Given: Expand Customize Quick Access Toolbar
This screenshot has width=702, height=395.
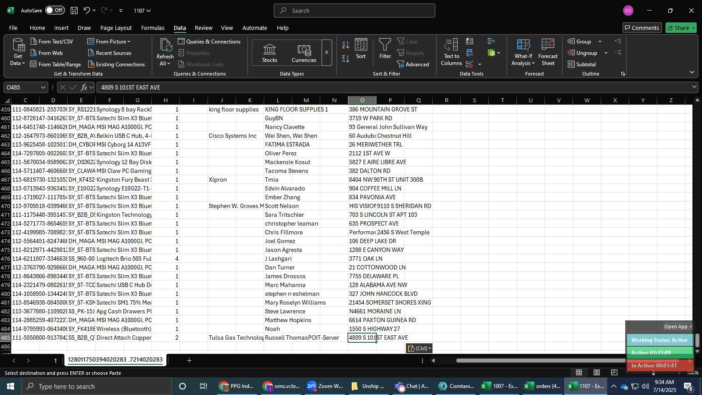Looking at the screenshot, I should (121, 11).
